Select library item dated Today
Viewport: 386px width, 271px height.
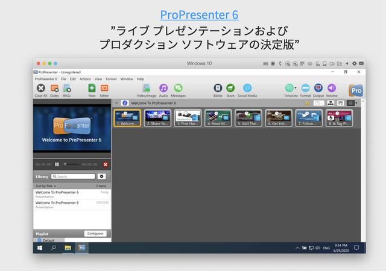72,195
